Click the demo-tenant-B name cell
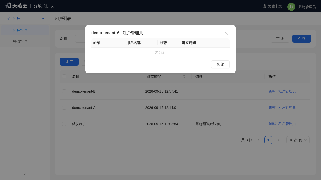 (84, 91)
